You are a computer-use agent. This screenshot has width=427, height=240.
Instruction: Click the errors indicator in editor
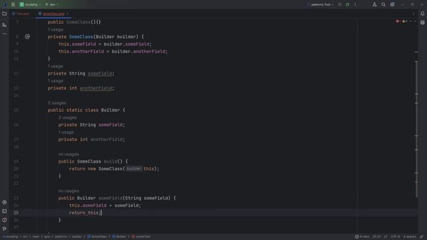(x=398, y=21)
